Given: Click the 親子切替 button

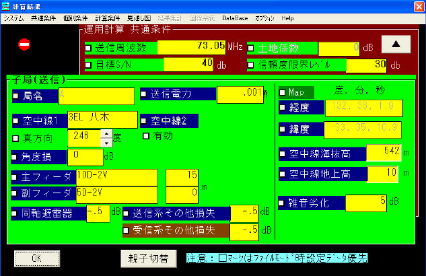Looking at the screenshot, I should click(x=149, y=258).
